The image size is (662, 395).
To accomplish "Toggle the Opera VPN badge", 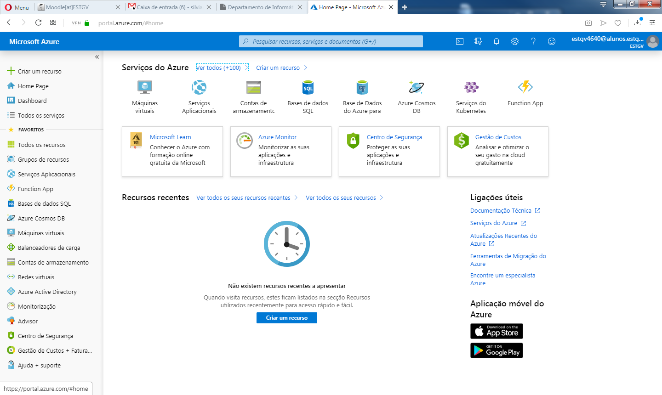I will tap(76, 23).
